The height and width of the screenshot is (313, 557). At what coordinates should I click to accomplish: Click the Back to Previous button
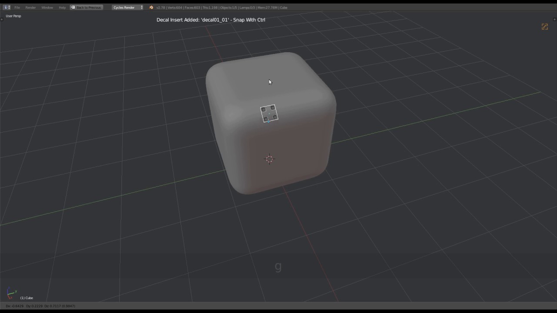(x=86, y=7)
